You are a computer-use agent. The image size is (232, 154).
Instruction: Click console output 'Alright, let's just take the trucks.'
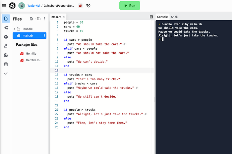click(188, 35)
